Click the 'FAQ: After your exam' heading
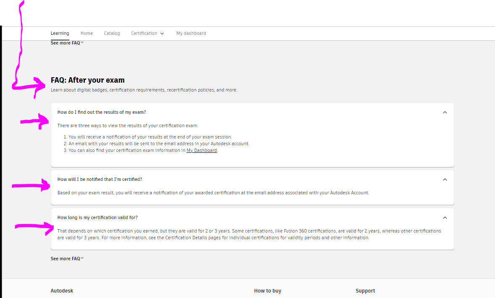Image resolution: width=495 pixels, height=298 pixels. [87, 80]
